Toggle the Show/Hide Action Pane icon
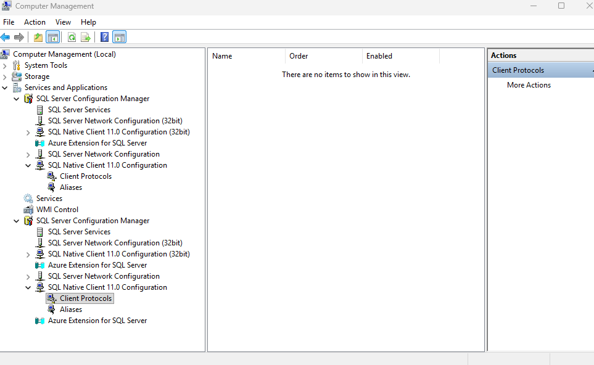 pos(120,36)
